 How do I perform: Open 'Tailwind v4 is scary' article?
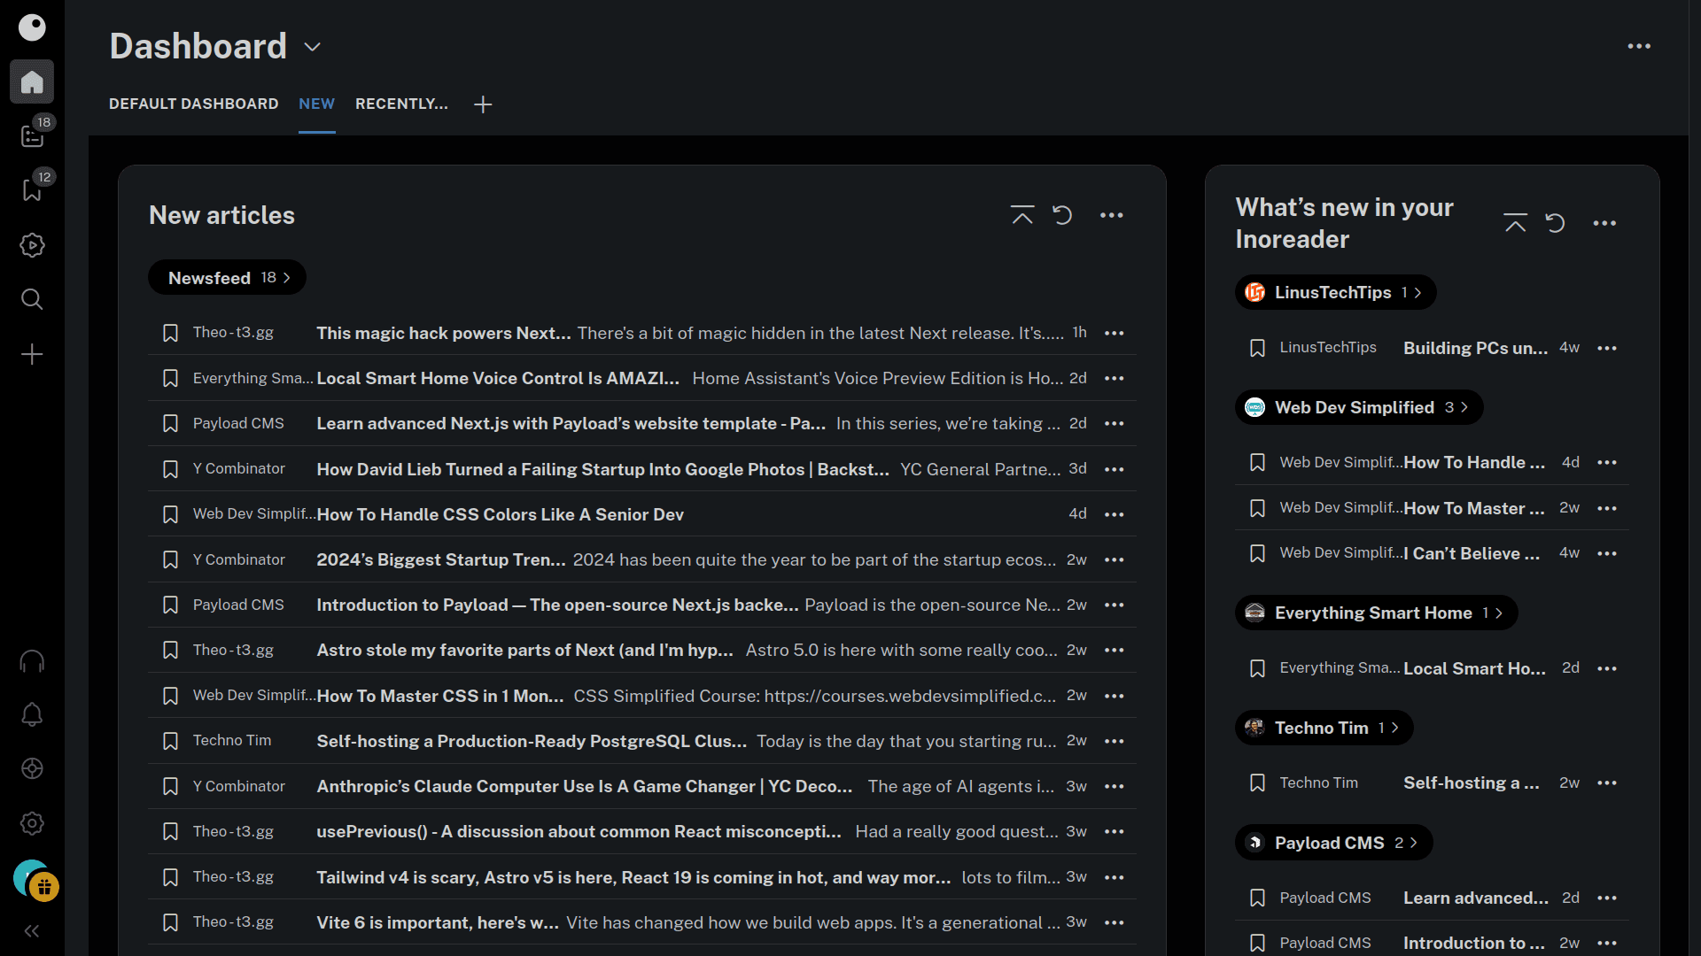pos(633,877)
